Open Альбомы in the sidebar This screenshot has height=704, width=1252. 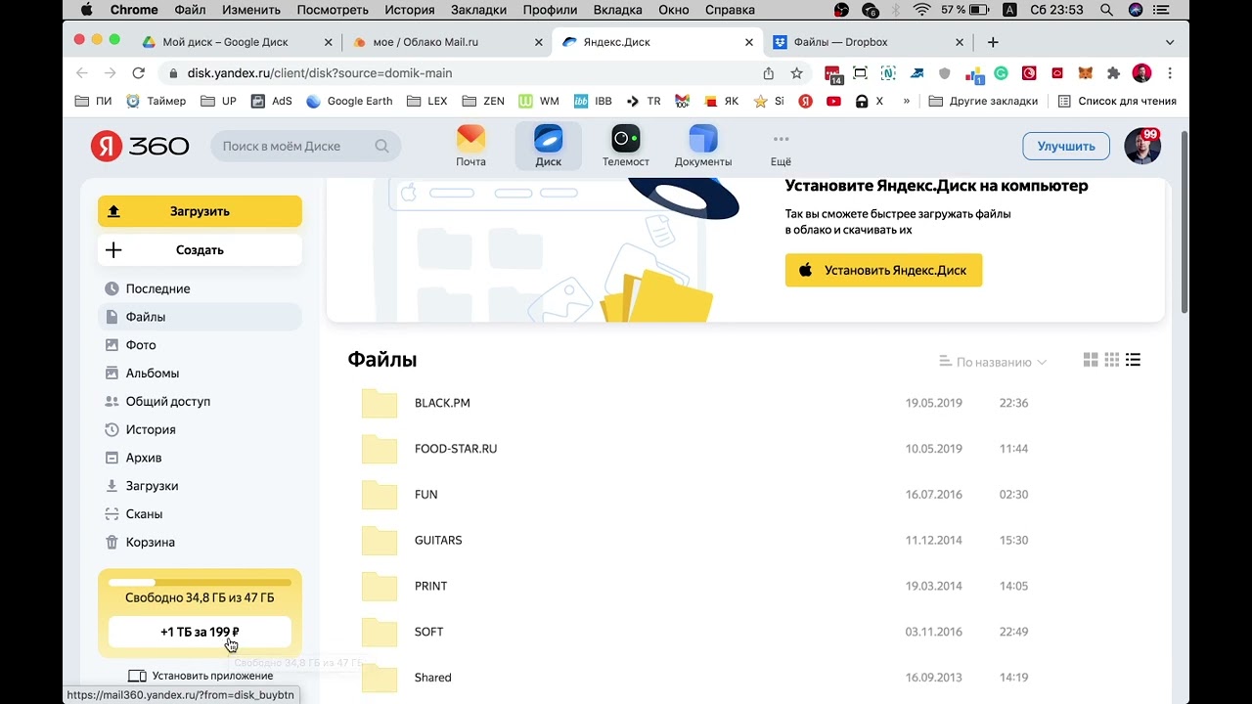[x=200, y=374]
